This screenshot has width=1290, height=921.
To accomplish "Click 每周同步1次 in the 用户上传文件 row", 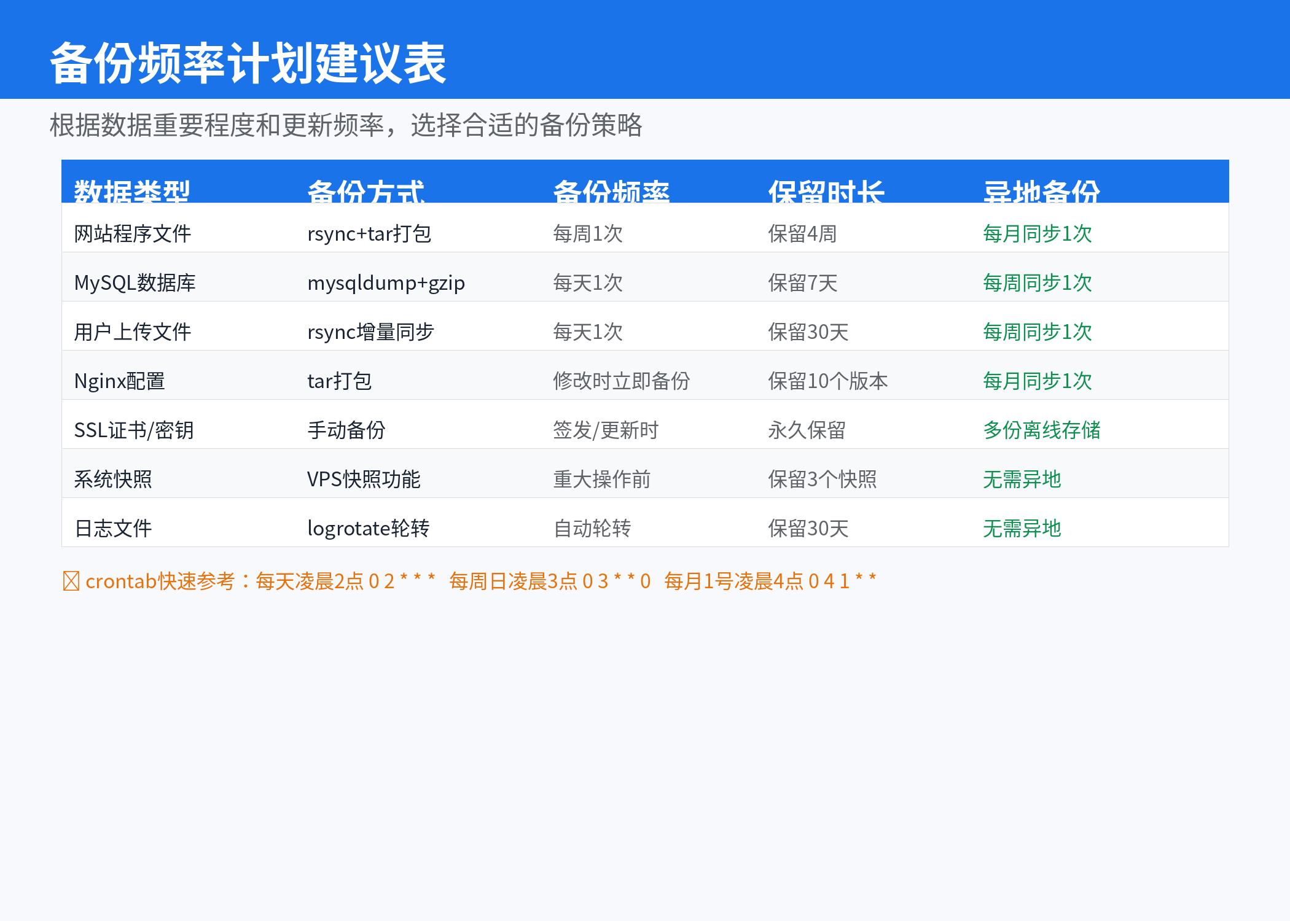I will [x=1038, y=332].
